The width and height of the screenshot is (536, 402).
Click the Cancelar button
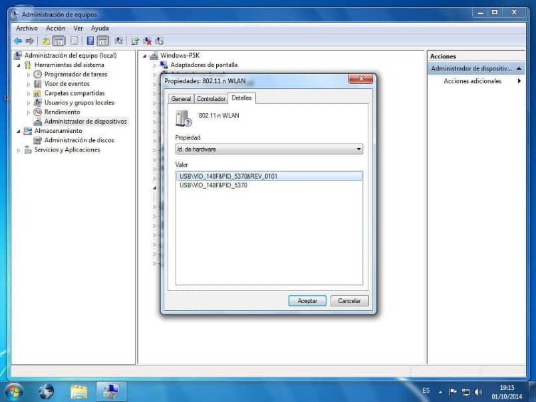(x=349, y=301)
